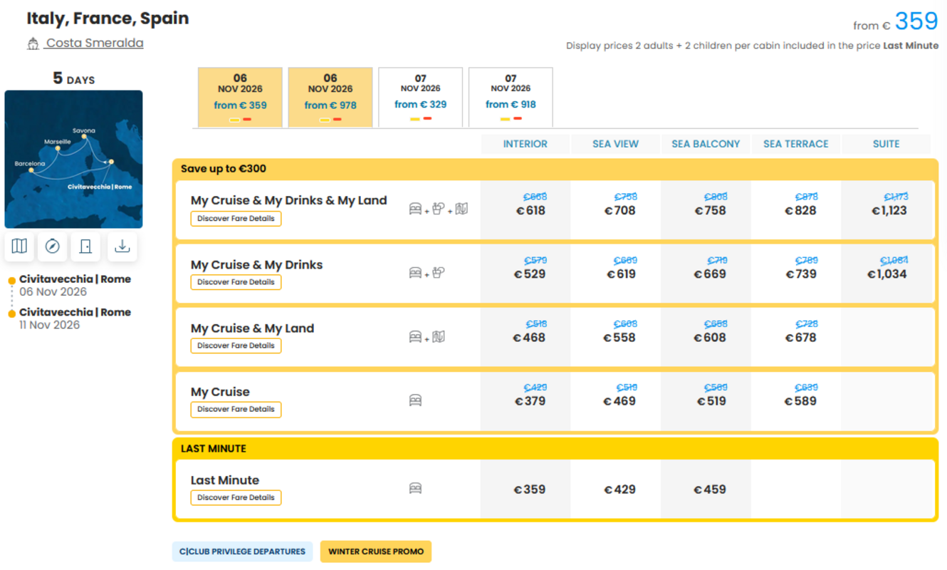
Task: Click the folded map icon below the itinerary image
Action: [x=19, y=247]
